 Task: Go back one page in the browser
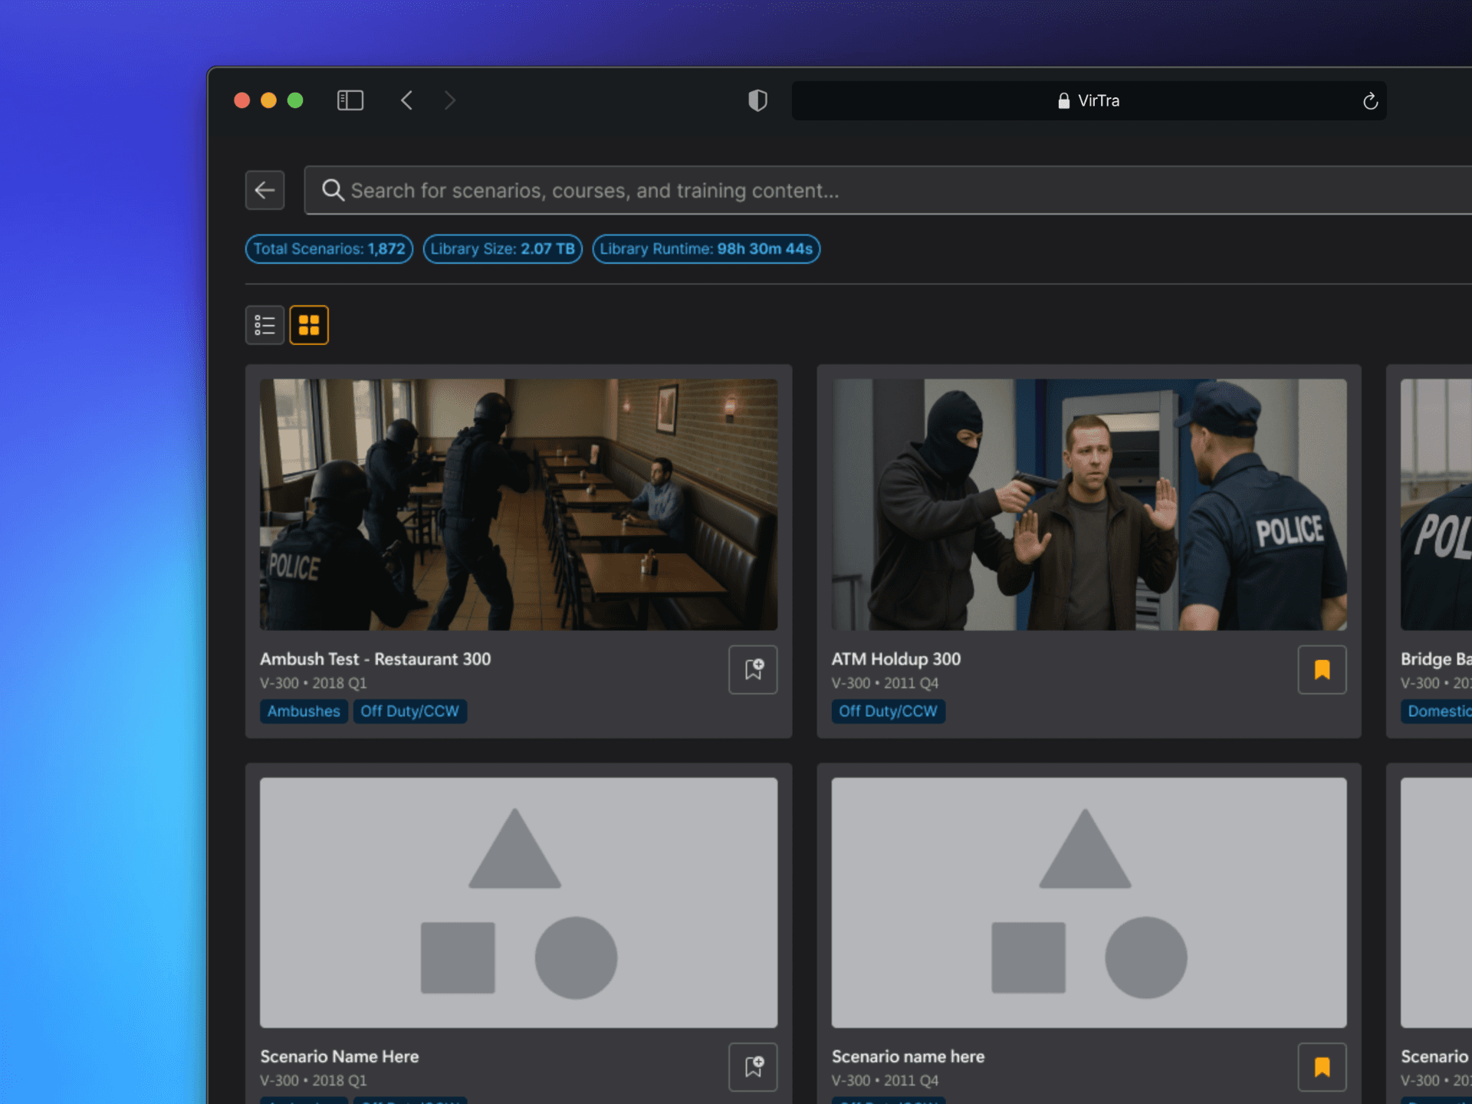pos(407,100)
